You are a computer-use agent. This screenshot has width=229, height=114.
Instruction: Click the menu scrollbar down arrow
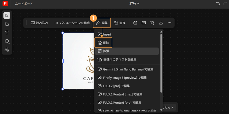[x=161, y=110]
